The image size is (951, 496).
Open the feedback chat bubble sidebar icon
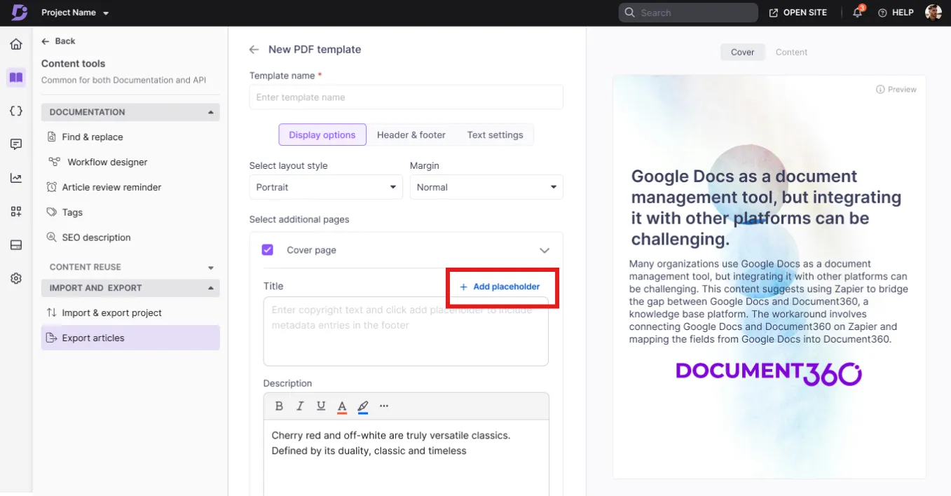click(16, 144)
